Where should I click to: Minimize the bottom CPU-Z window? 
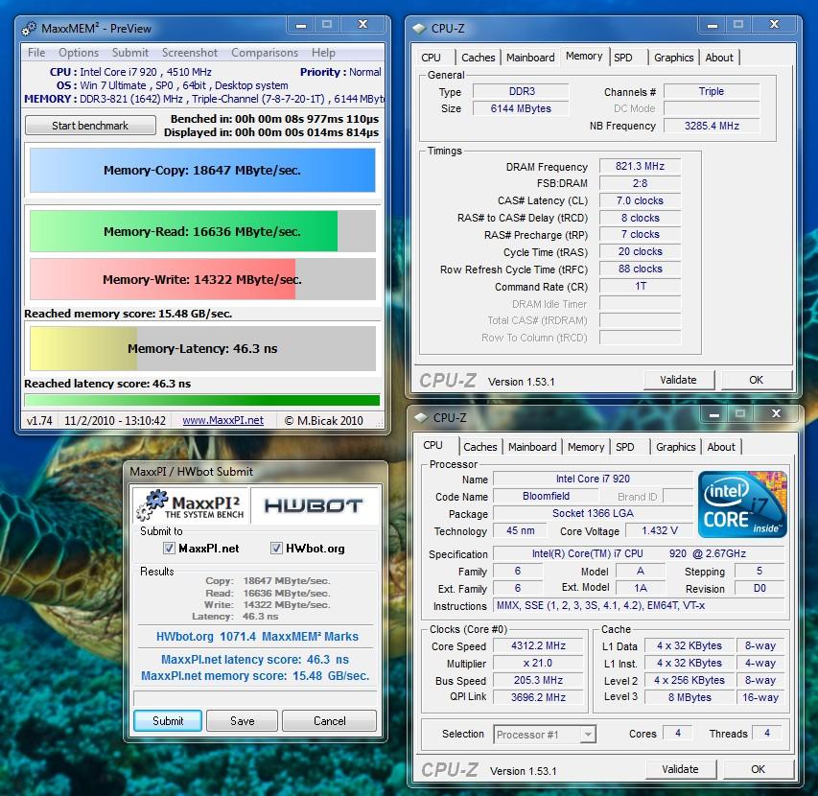pyautogui.click(x=714, y=414)
